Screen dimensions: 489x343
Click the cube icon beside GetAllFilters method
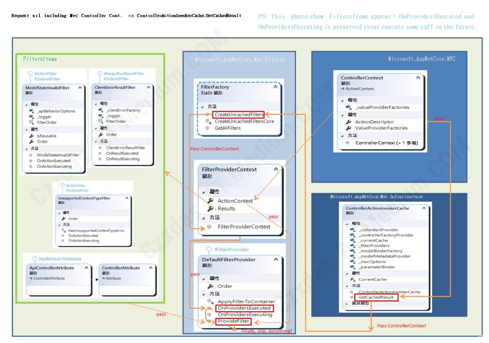click(207, 128)
